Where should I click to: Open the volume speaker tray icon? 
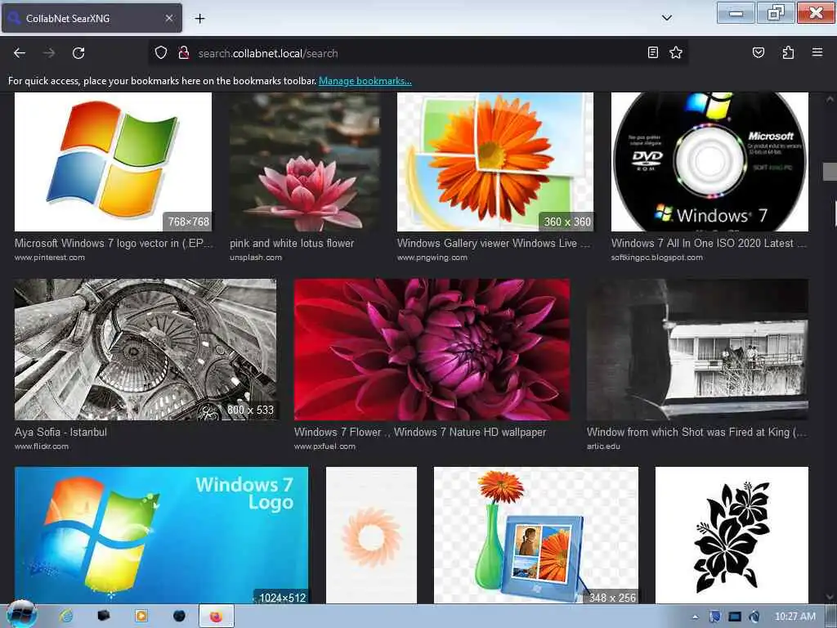point(754,617)
